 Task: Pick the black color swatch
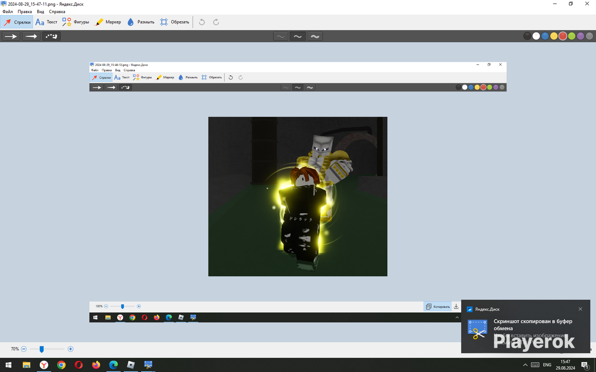[527, 36]
